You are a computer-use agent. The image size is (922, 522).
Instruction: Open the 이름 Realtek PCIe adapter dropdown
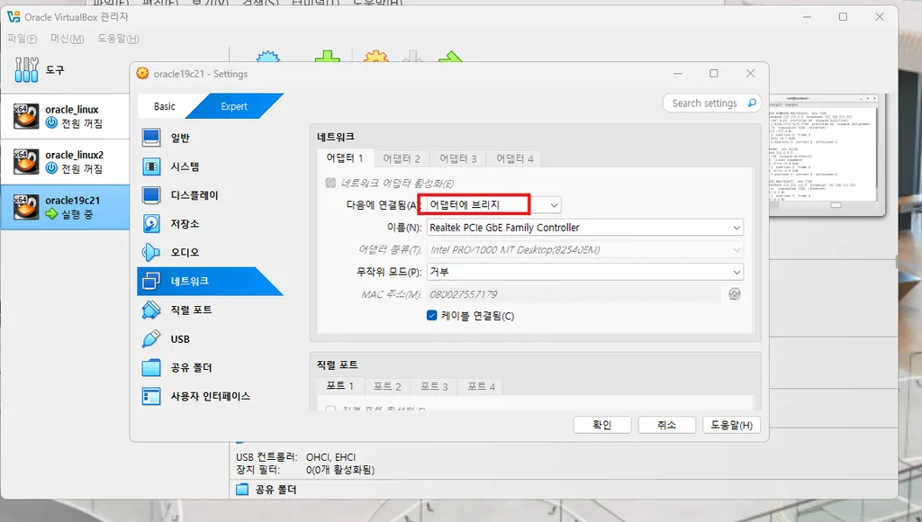pos(585,228)
